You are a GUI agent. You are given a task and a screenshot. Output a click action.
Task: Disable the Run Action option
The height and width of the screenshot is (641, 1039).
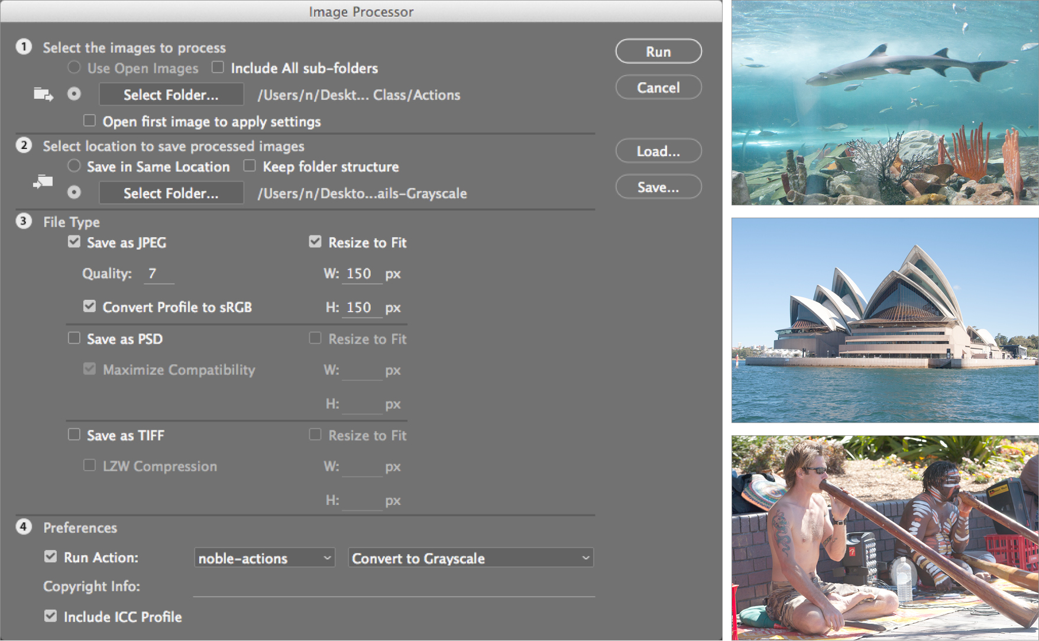(x=50, y=556)
